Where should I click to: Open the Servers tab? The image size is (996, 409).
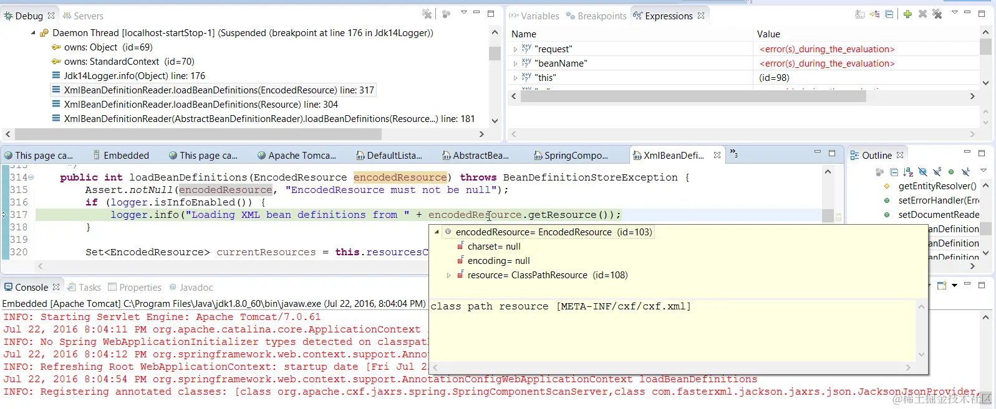pos(83,16)
